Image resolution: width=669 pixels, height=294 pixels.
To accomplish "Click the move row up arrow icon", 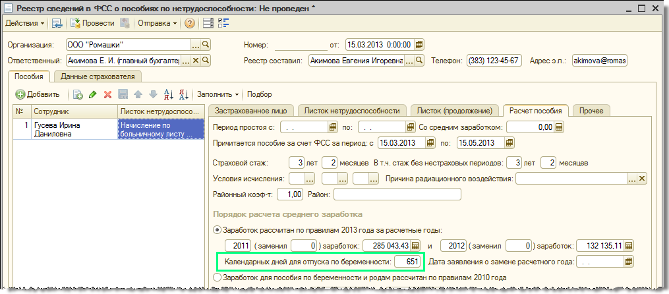I will coord(138,95).
